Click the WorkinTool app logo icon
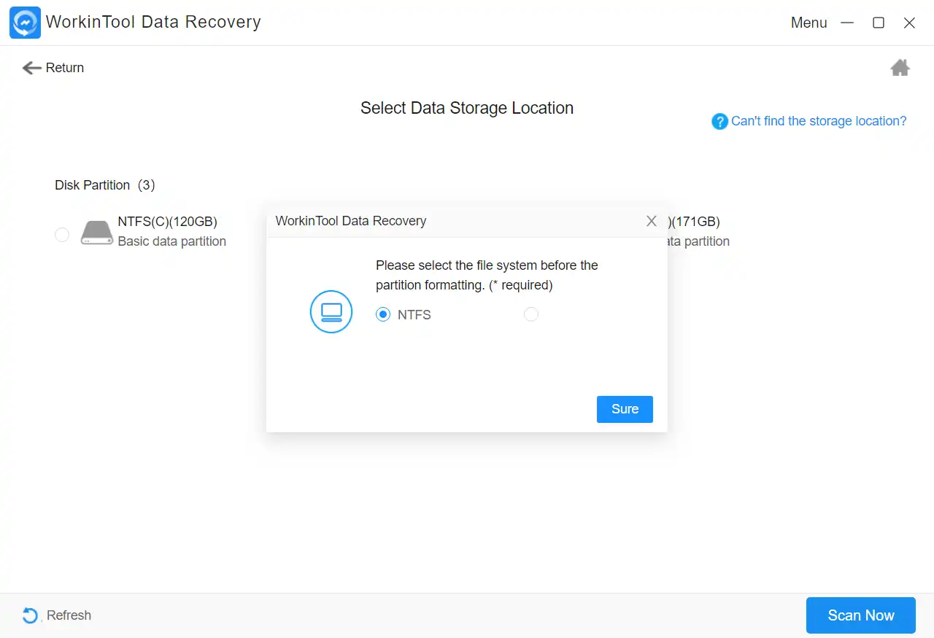 25,23
